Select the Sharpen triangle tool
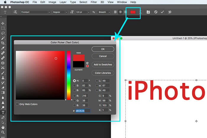This screenshot has width=207, height=138. click(3, 103)
